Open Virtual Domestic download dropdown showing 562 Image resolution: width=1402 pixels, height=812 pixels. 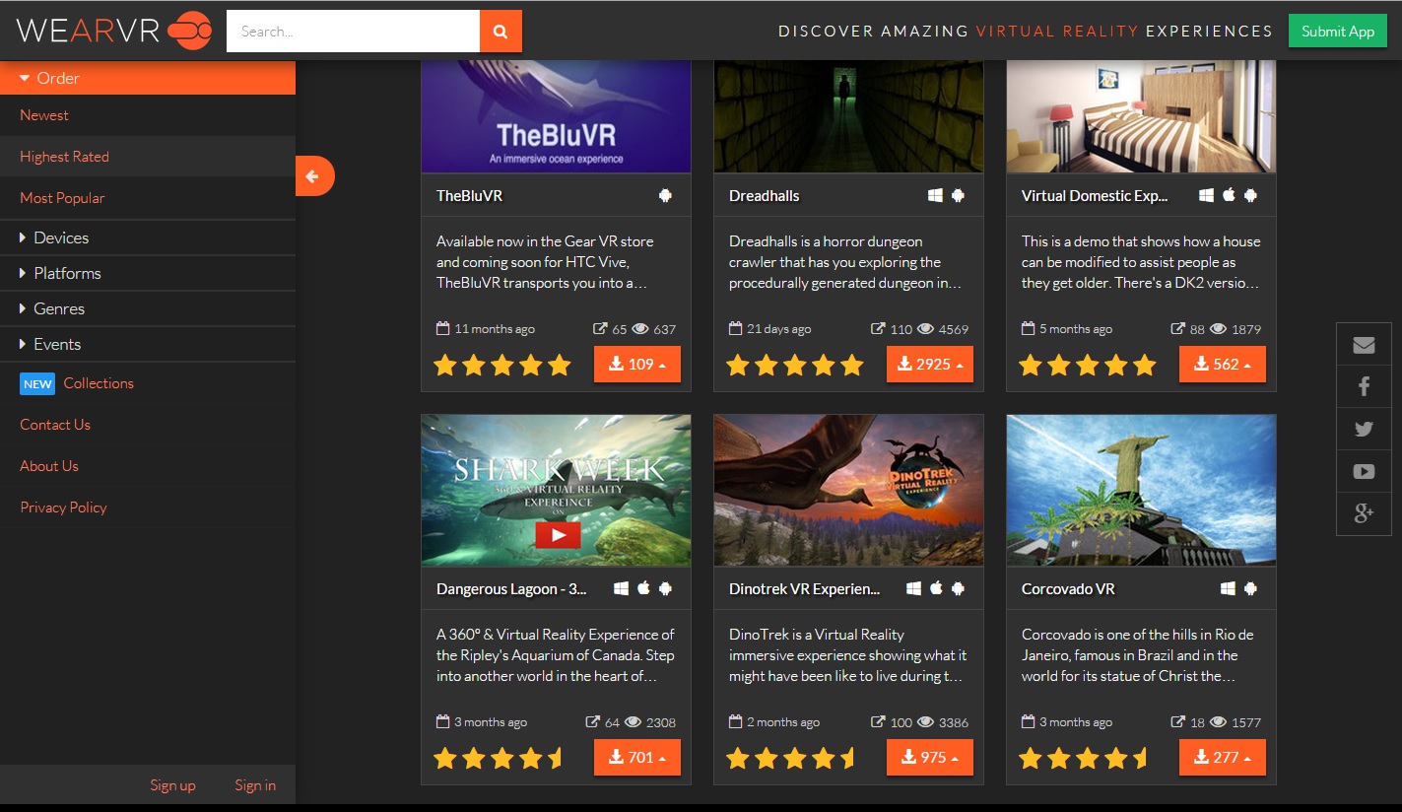[1223, 365]
